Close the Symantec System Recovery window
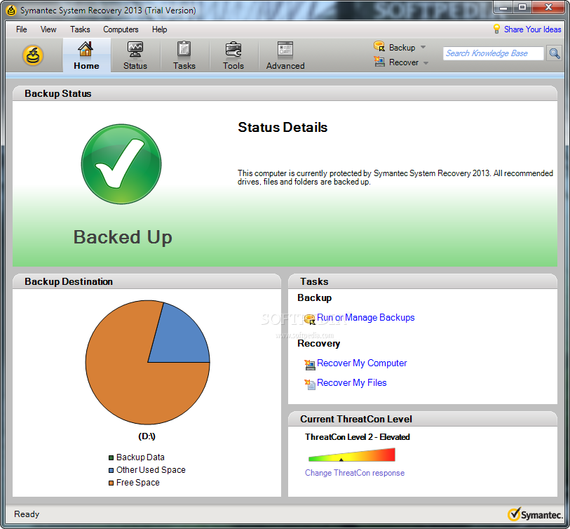The height and width of the screenshot is (529, 570). pyautogui.click(x=548, y=7)
